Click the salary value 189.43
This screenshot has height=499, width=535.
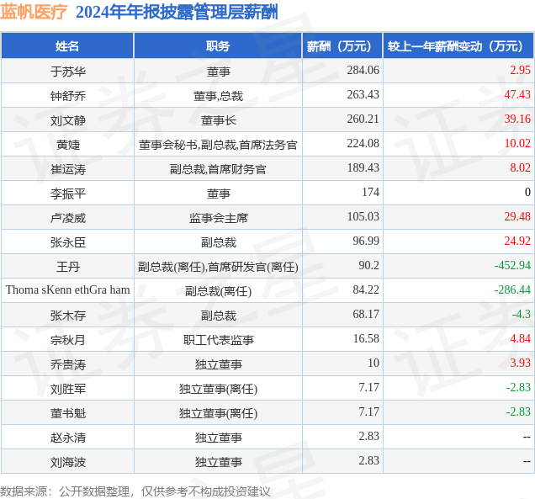pos(363,167)
